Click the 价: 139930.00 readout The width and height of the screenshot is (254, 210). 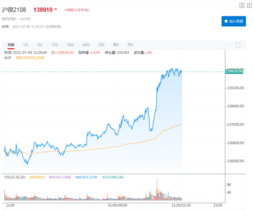coord(63,53)
